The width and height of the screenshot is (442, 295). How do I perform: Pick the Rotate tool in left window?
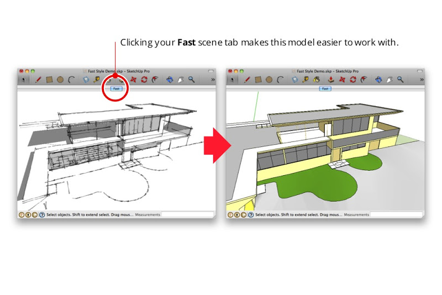click(x=144, y=80)
